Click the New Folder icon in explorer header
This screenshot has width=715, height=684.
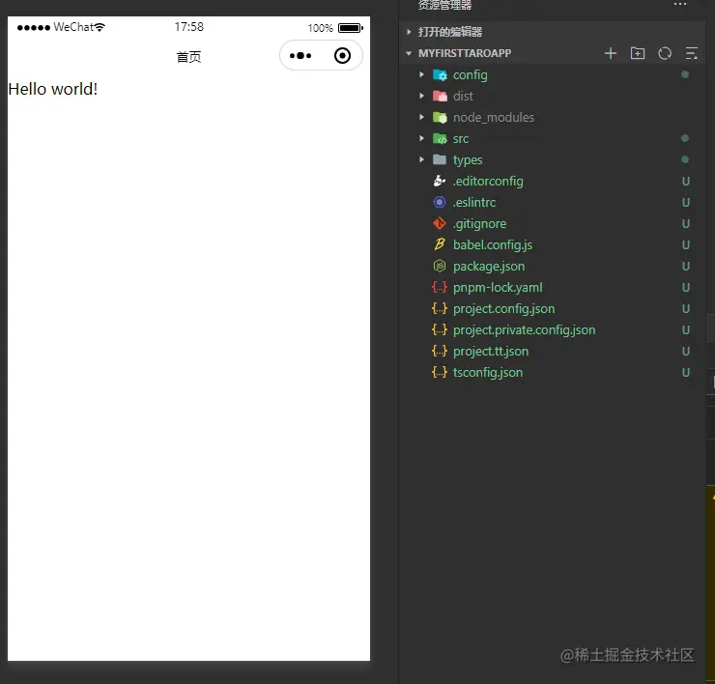(638, 53)
